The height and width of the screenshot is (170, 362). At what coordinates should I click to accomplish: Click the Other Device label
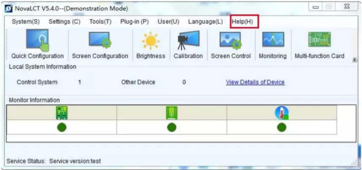pyautogui.click(x=138, y=82)
